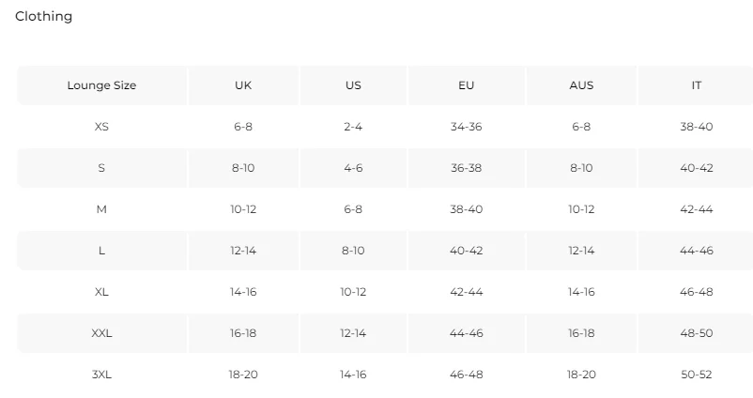Click the M size row label
The height and width of the screenshot is (398, 753).
tap(101, 209)
